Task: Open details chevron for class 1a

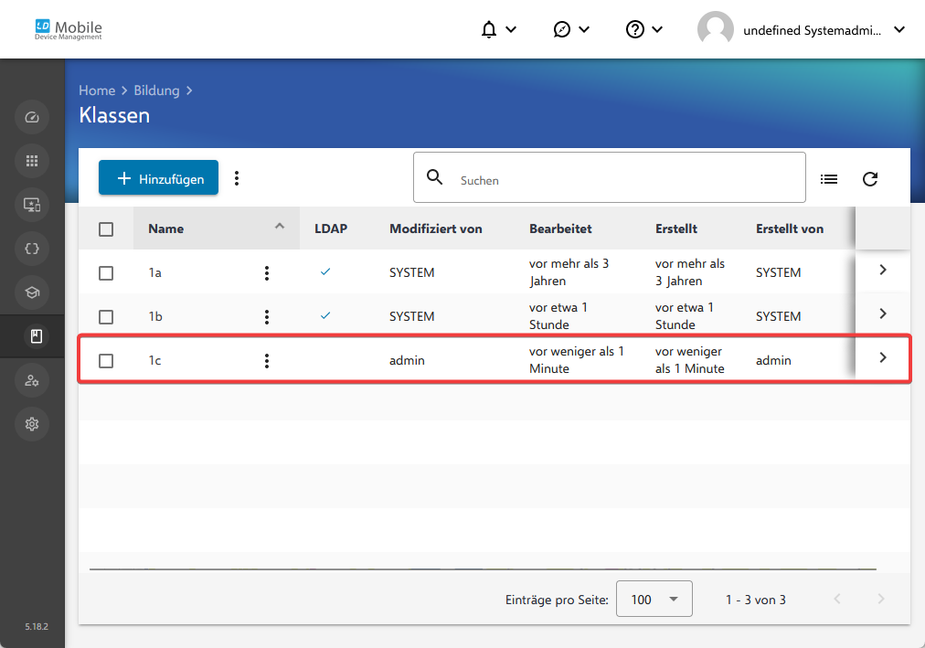Action: [x=883, y=270]
